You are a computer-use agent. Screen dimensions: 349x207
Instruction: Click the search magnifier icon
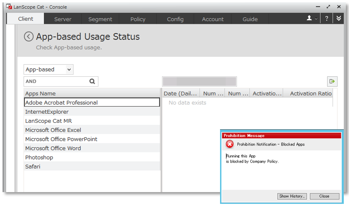pos(92,81)
